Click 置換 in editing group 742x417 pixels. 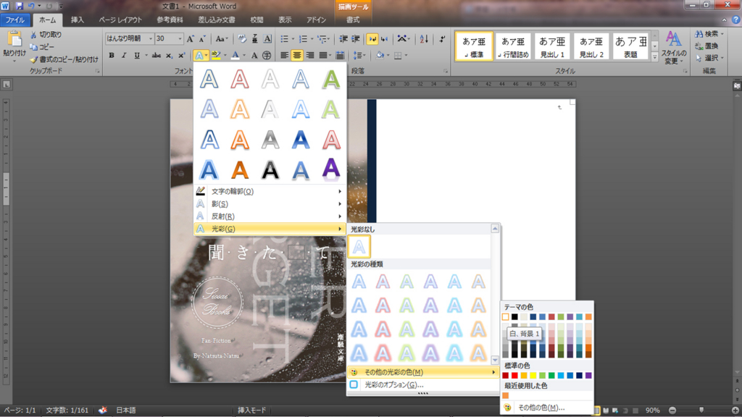(x=707, y=46)
